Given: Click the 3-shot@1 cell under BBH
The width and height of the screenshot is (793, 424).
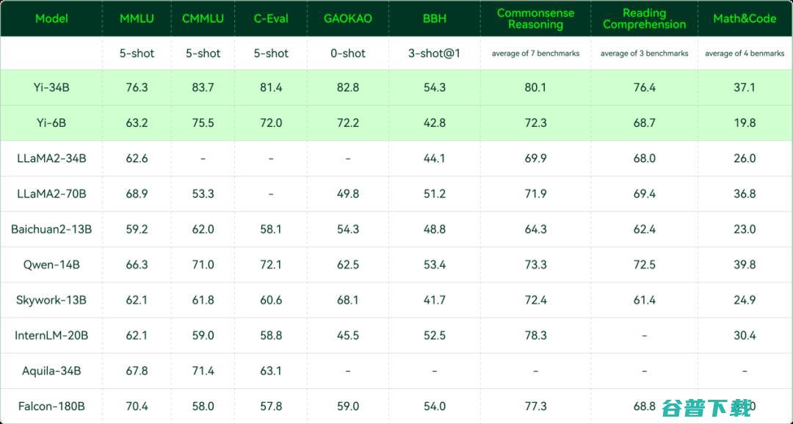Looking at the screenshot, I should [435, 53].
